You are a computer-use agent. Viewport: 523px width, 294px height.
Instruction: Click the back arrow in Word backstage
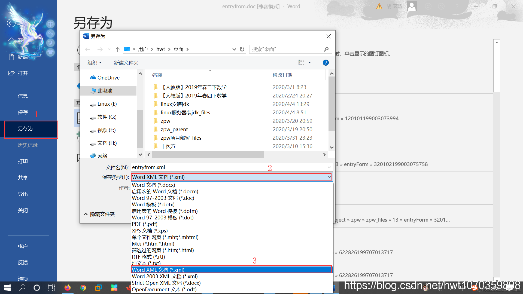[11, 23]
